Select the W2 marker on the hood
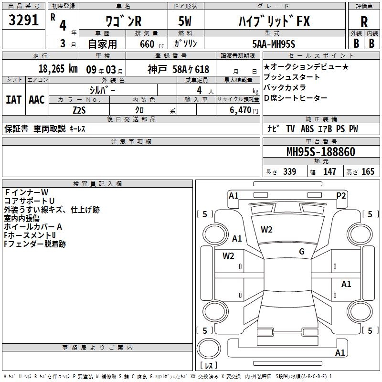Screen dimensions: 382x382 [x=266, y=230]
